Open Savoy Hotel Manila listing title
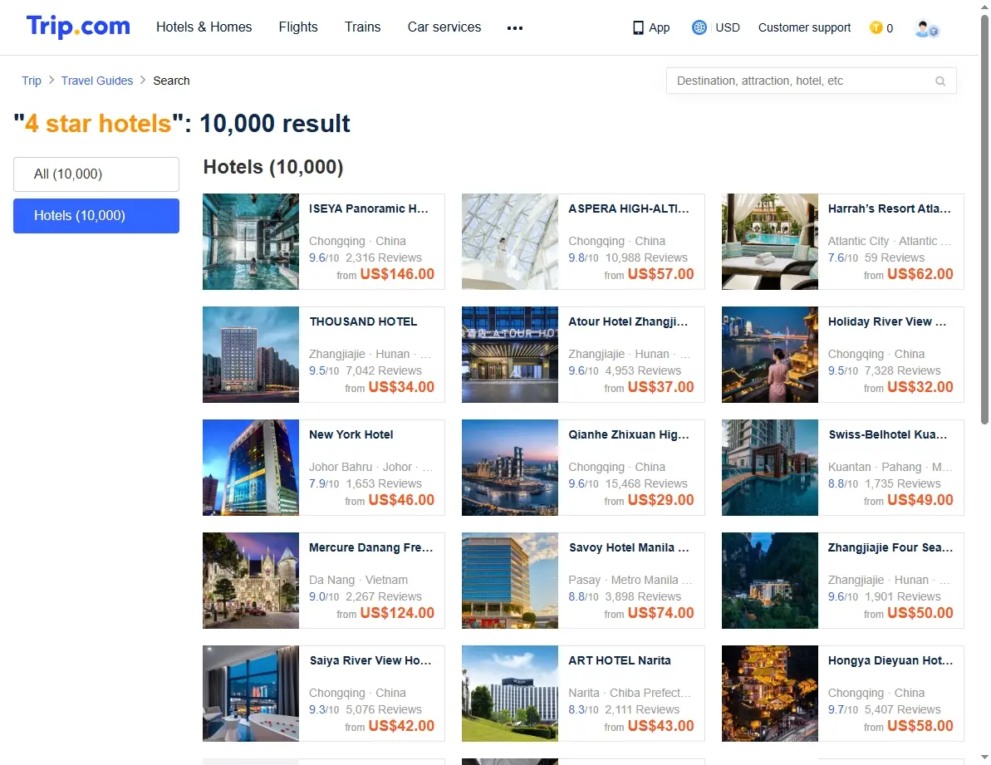The image size is (991, 765). point(629,547)
